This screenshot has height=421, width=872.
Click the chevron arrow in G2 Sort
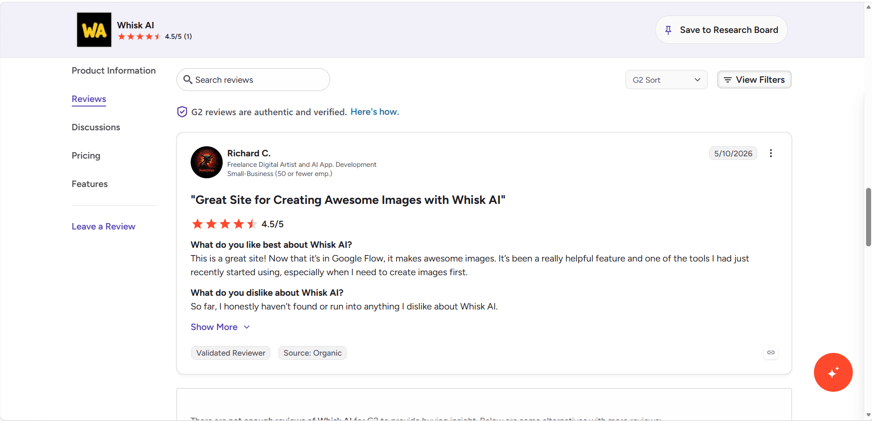(697, 80)
